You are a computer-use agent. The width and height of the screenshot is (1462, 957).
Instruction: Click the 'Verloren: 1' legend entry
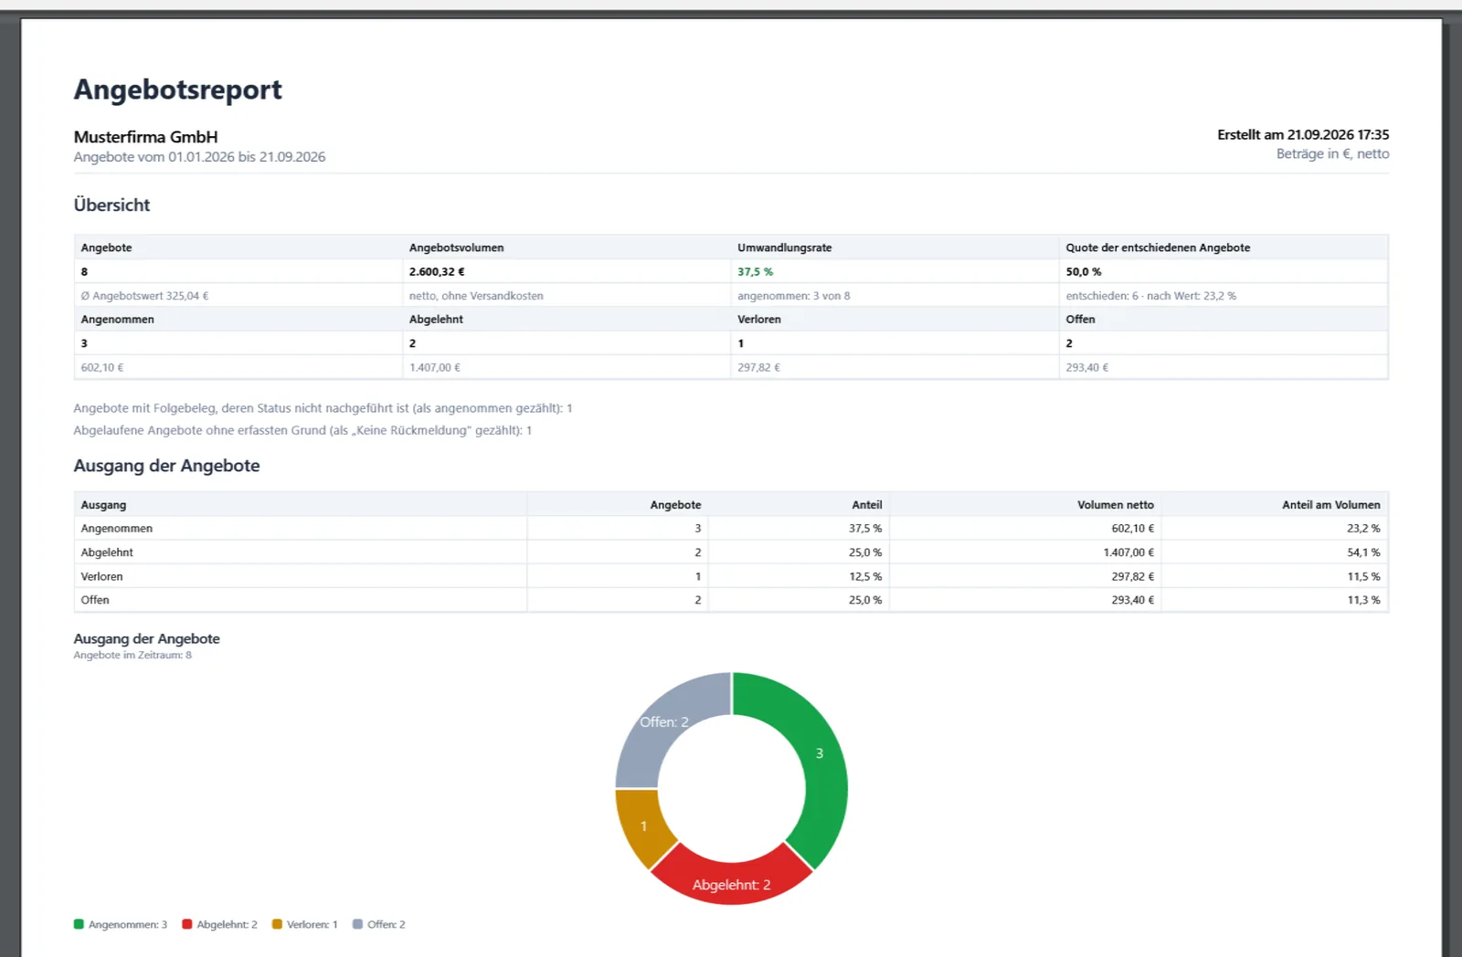304,924
